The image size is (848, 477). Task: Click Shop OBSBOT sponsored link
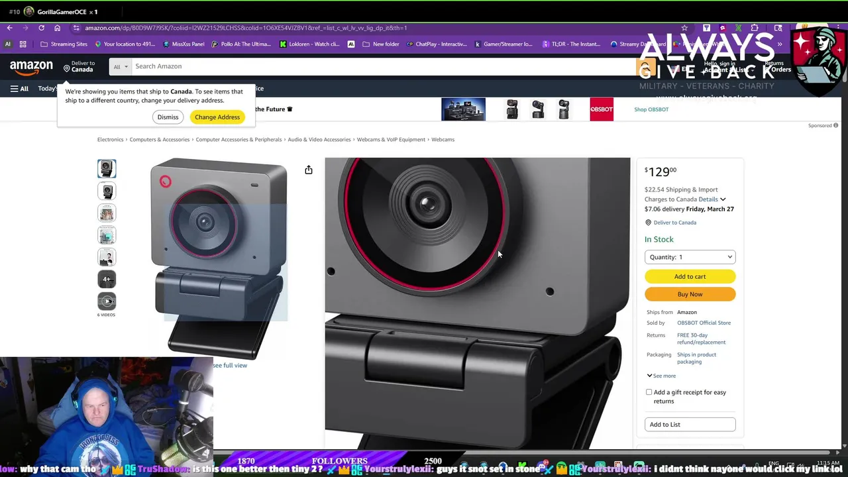651,109
